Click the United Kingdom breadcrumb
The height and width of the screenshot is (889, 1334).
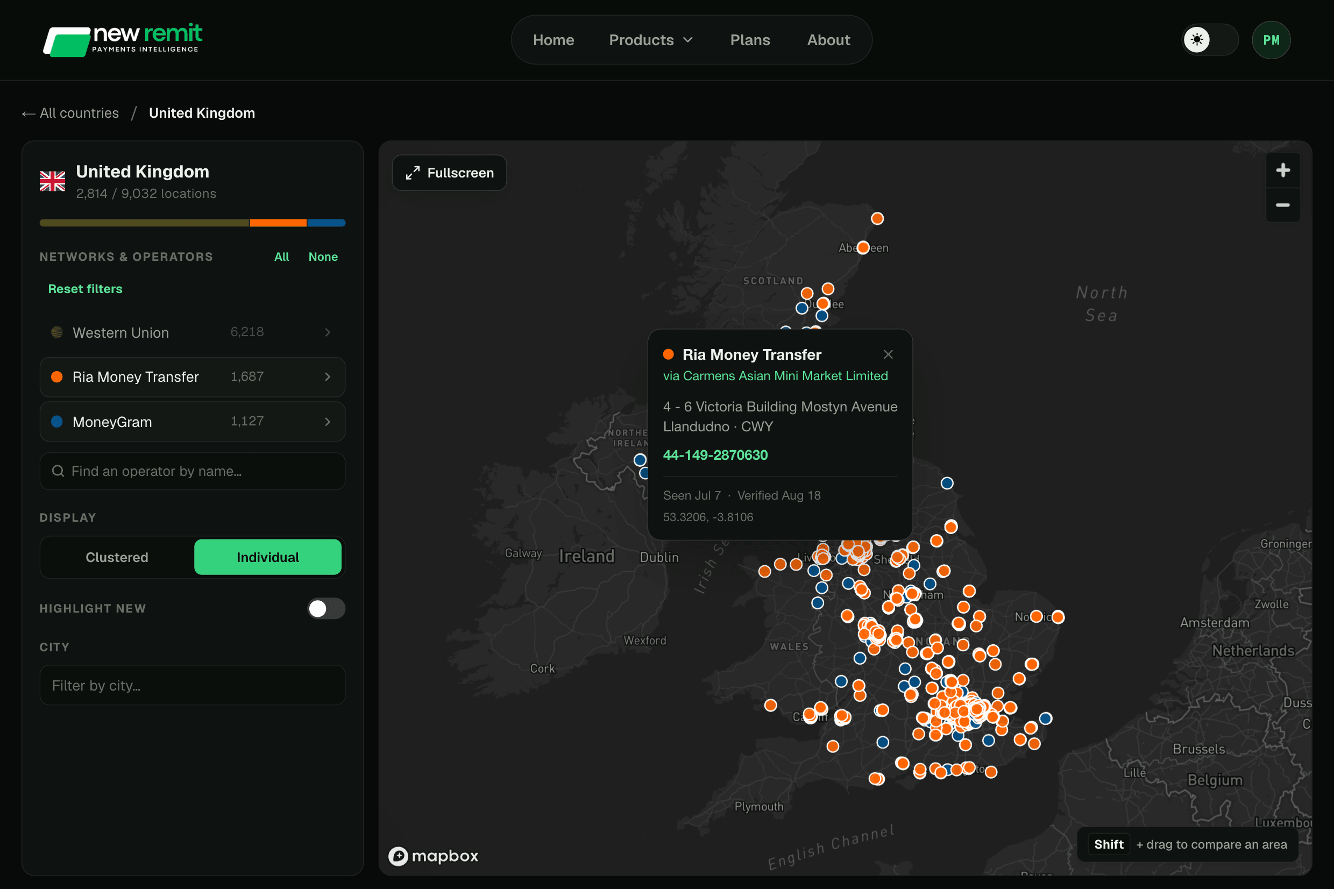pos(202,113)
